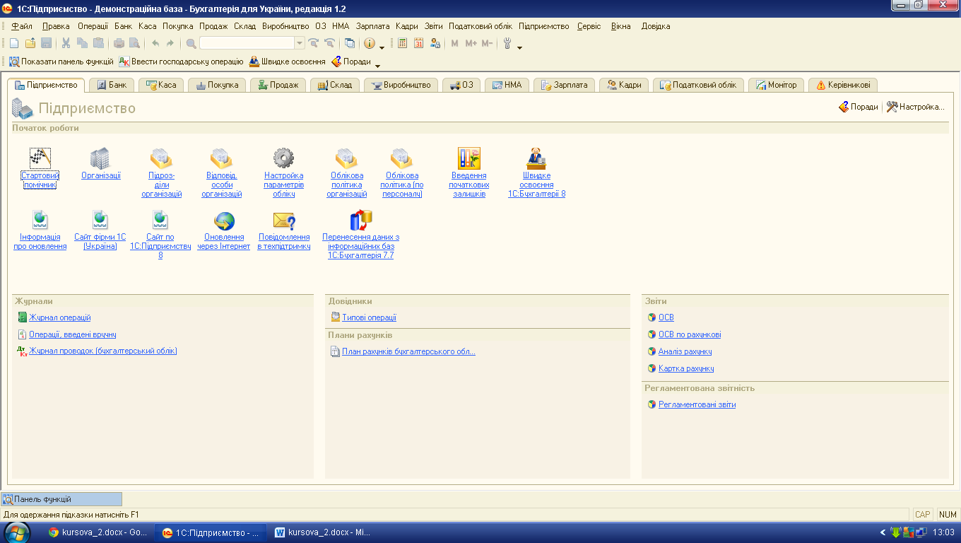Image resolution: width=961 pixels, height=543 pixels.
Task: Click Ввести господарську операцію button
Action: point(181,62)
